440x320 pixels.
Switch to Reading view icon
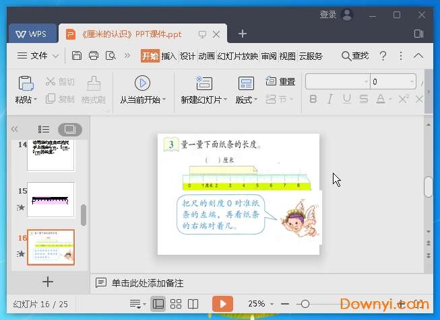point(193,304)
